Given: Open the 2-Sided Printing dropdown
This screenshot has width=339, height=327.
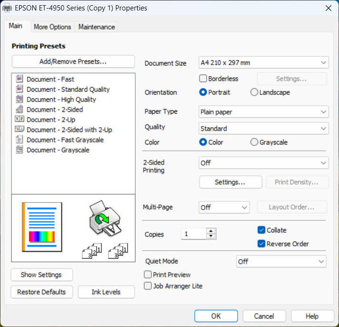Looking at the screenshot, I should tap(264, 163).
